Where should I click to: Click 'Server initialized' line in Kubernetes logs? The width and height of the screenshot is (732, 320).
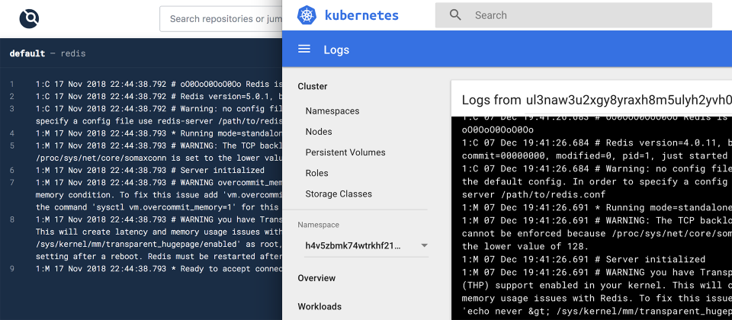click(x=584, y=259)
